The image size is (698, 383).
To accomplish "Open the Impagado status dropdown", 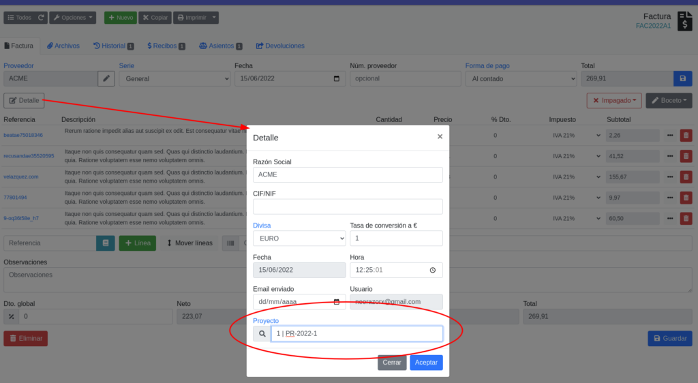I will coord(613,101).
